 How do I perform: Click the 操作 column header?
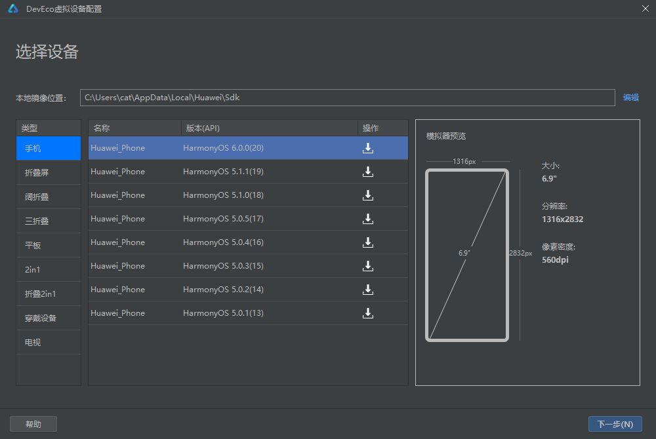pyautogui.click(x=383, y=128)
